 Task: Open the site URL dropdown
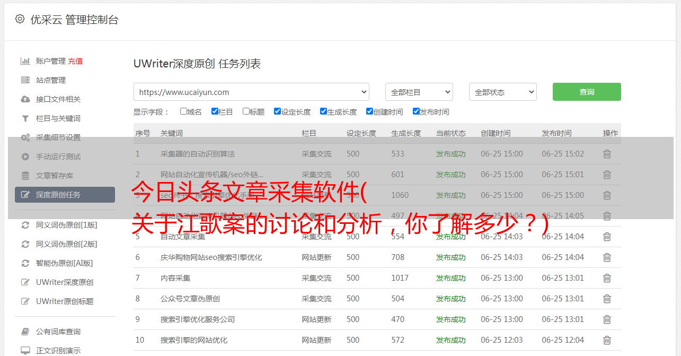(x=251, y=92)
